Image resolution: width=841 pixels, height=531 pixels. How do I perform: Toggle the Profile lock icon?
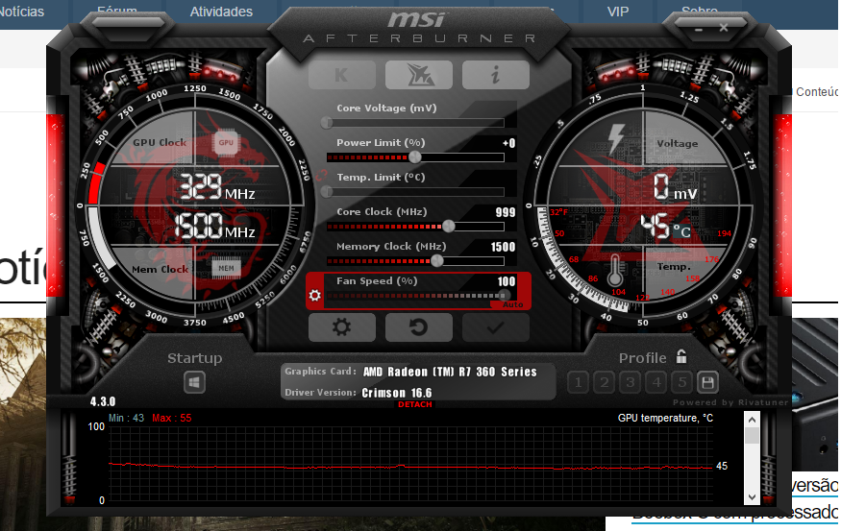tap(681, 356)
